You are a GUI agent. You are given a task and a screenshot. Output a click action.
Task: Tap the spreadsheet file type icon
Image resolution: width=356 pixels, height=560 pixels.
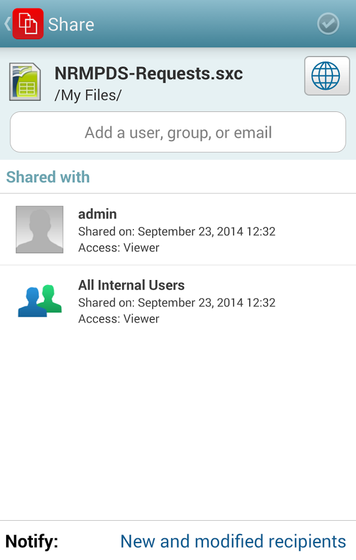click(25, 82)
